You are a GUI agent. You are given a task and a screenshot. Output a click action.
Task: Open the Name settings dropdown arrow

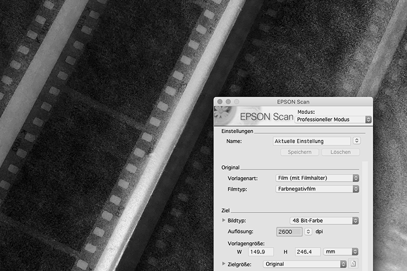pyautogui.click(x=357, y=141)
